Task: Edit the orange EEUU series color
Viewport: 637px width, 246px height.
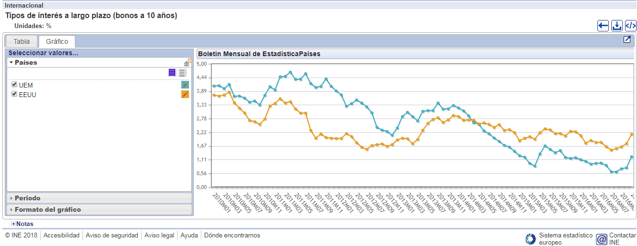Action: [185, 94]
